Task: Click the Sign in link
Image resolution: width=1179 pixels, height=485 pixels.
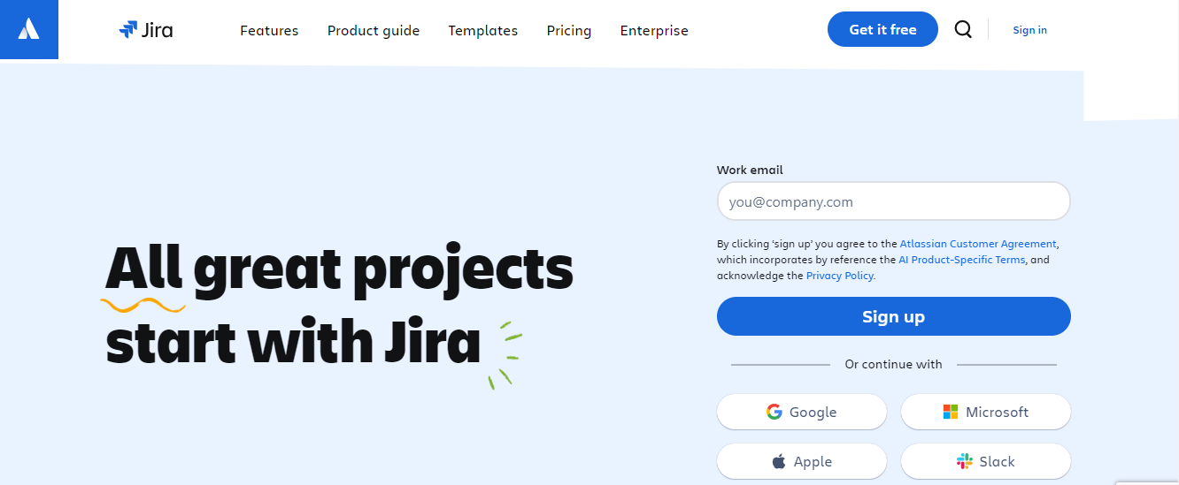Action: 1029,30
